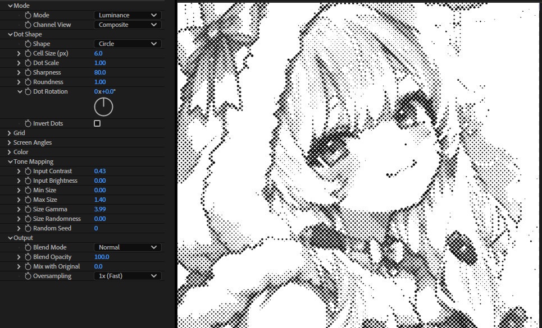Open Shape dropdown set to Circle
Viewport: 542px width, 328px height.
coord(127,44)
